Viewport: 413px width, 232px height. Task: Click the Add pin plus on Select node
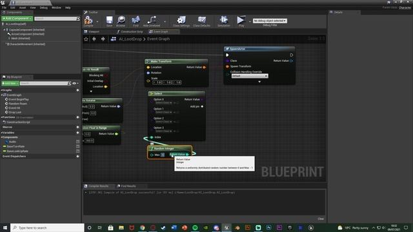pyautogui.click(x=202, y=106)
